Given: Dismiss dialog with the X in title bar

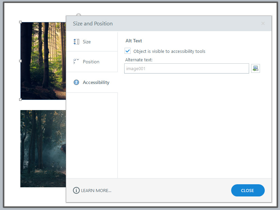Looking at the screenshot, I should click(x=263, y=23).
